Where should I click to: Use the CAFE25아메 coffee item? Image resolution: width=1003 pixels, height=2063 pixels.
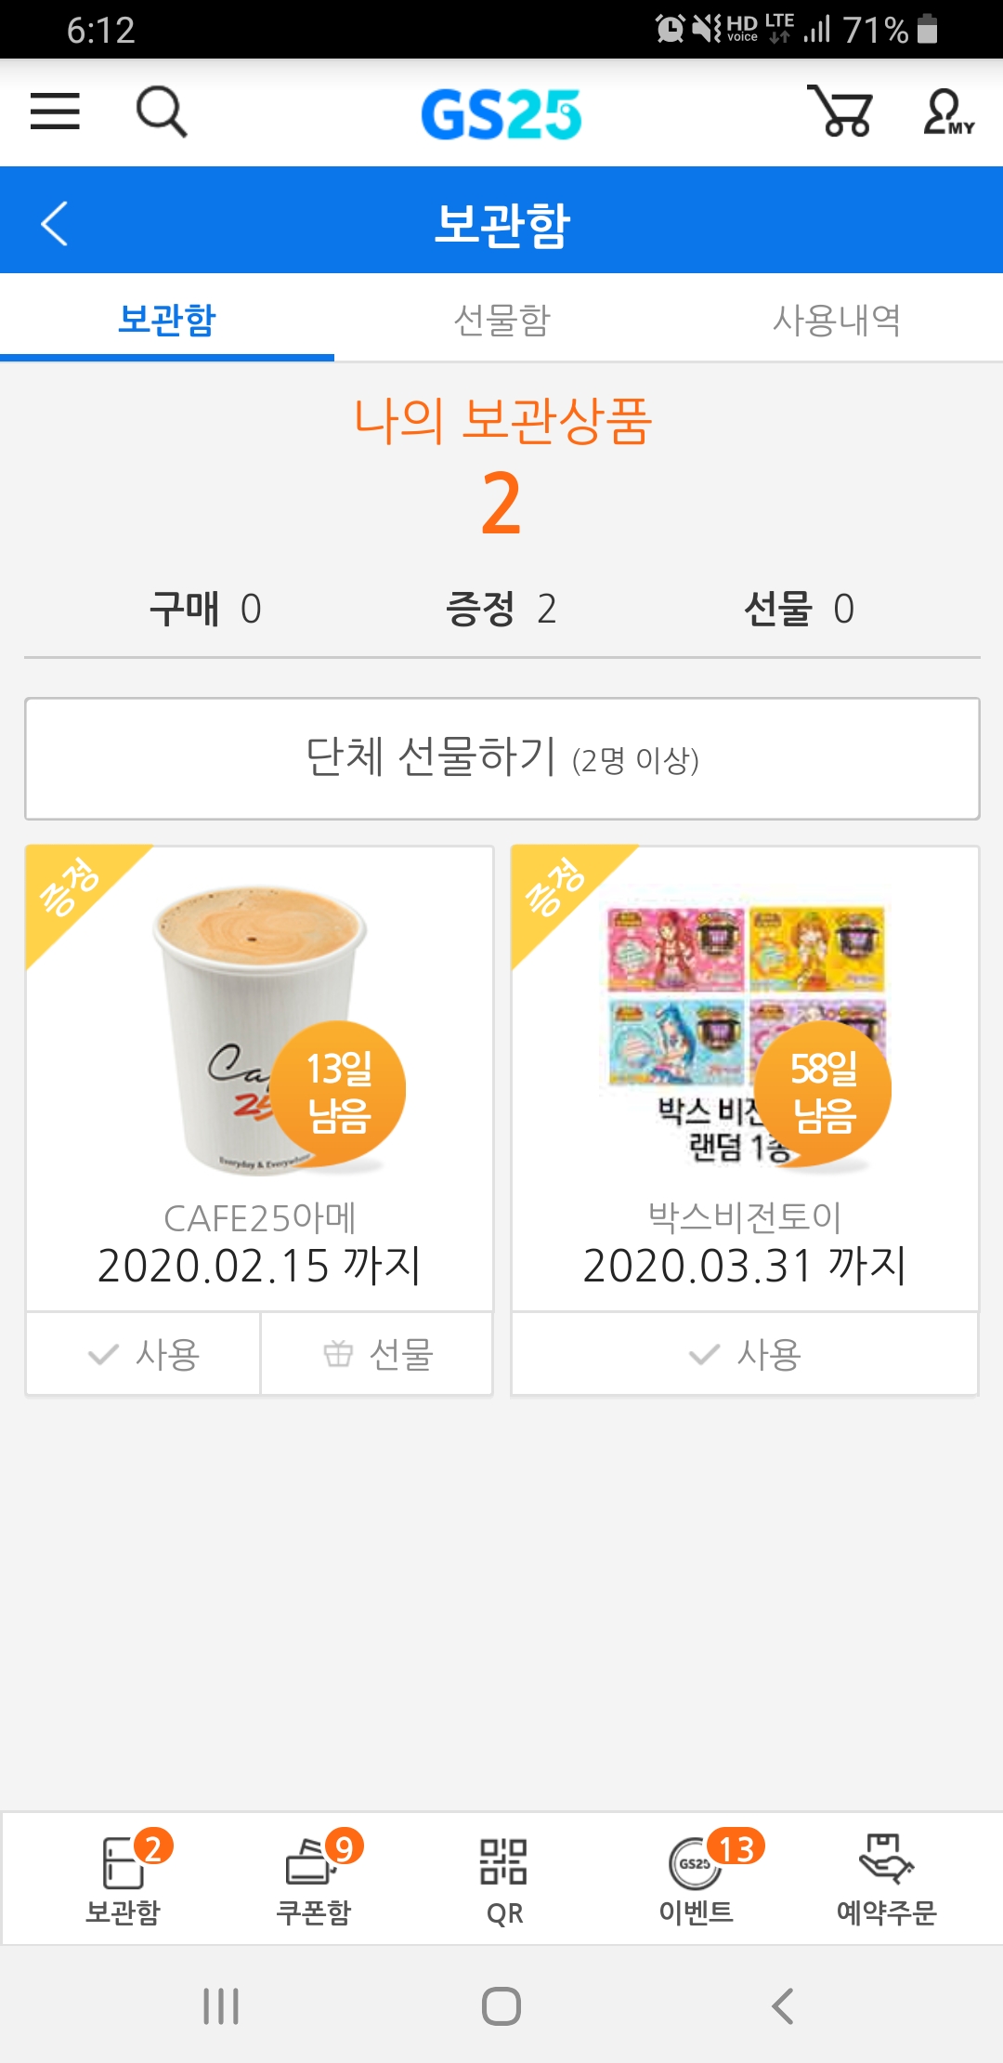click(x=143, y=1354)
